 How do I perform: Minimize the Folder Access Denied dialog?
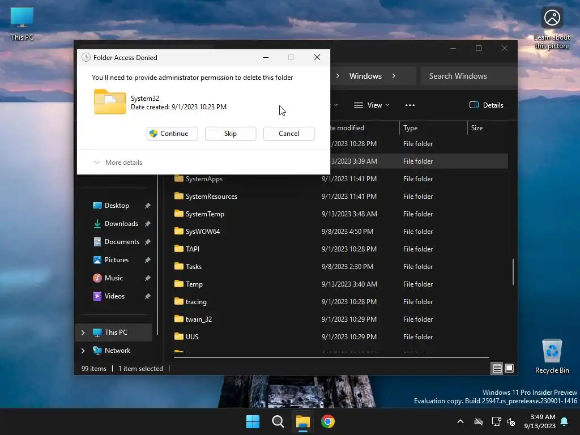[266, 57]
